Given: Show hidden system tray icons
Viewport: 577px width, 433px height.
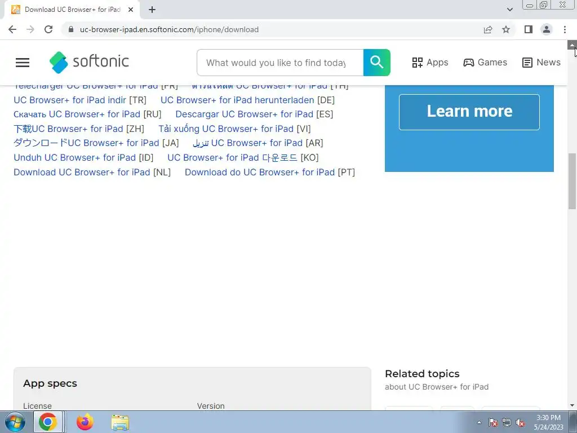Looking at the screenshot, I should click(479, 422).
